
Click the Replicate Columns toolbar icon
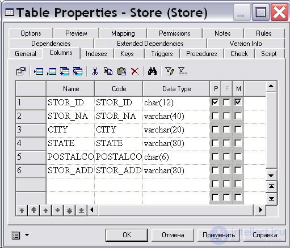click(x=78, y=71)
